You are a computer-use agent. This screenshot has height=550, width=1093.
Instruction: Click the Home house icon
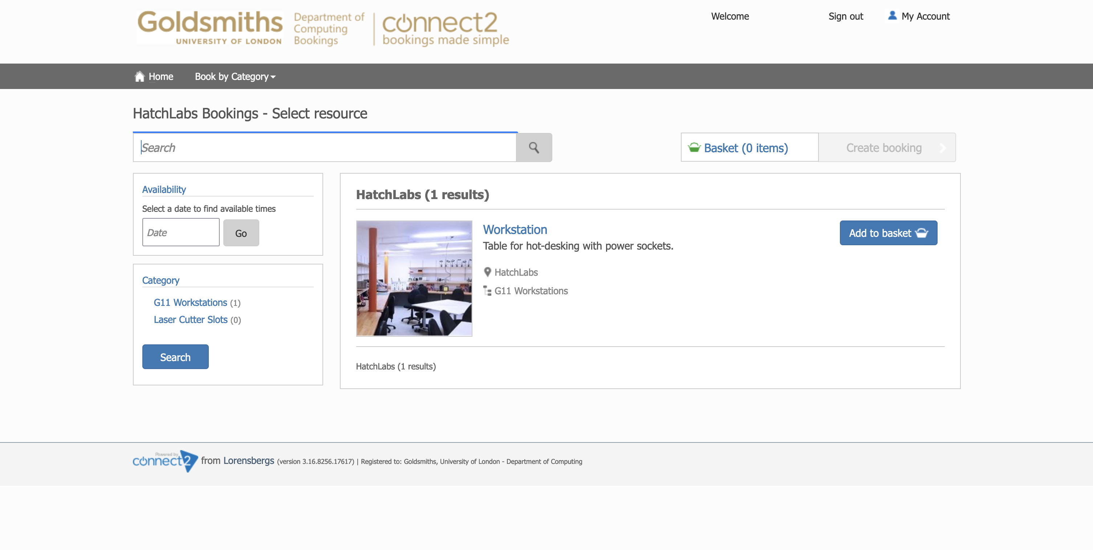[x=139, y=76]
